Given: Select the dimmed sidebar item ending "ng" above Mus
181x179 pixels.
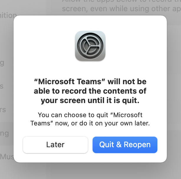Looking at the screenshot, I should (x=4, y=134).
